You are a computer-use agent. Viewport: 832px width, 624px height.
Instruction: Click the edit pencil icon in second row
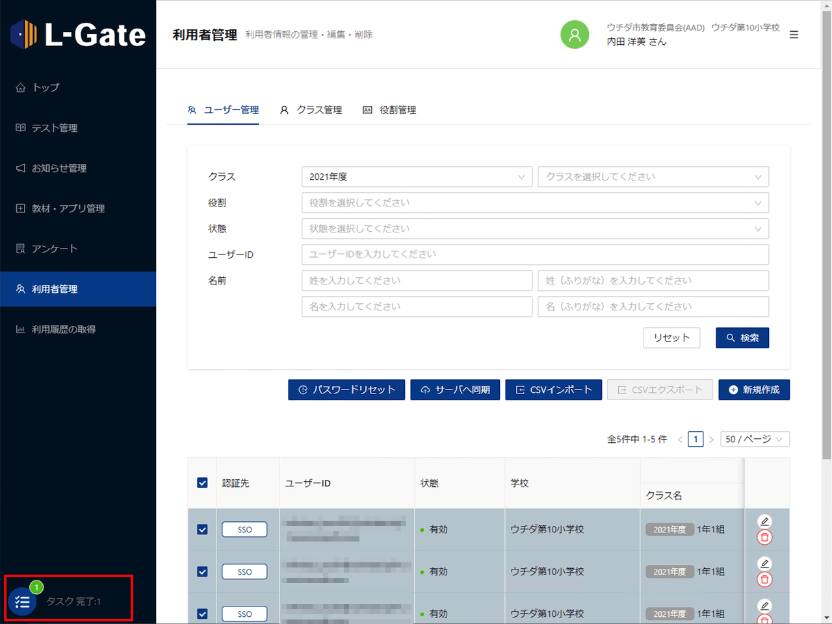click(x=764, y=564)
